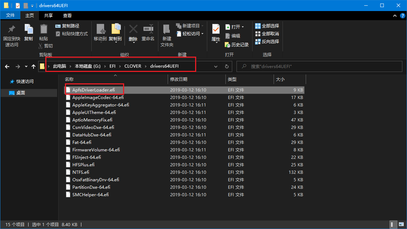Screen dimensions: 407x229
Task: Click 此电脑 in the address bar
Action: (x=60, y=66)
